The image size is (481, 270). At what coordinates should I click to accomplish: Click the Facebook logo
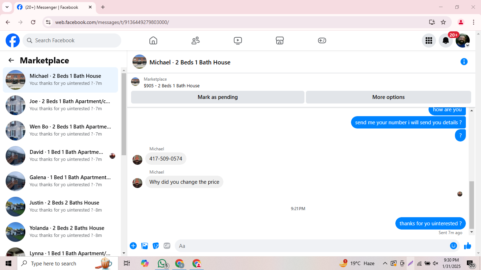click(x=13, y=40)
